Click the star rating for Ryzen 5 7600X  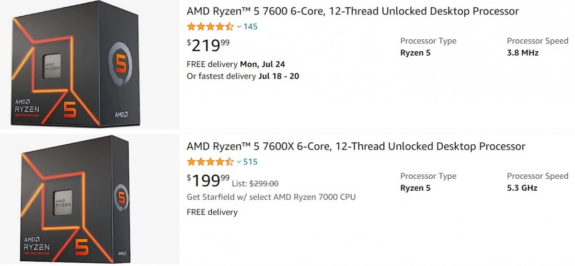(x=210, y=162)
